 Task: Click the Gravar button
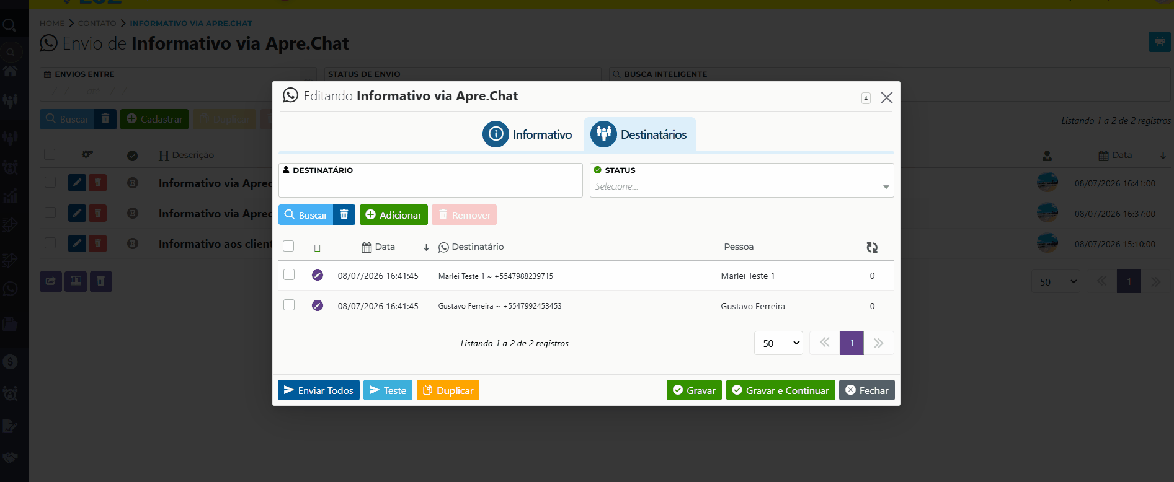694,390
